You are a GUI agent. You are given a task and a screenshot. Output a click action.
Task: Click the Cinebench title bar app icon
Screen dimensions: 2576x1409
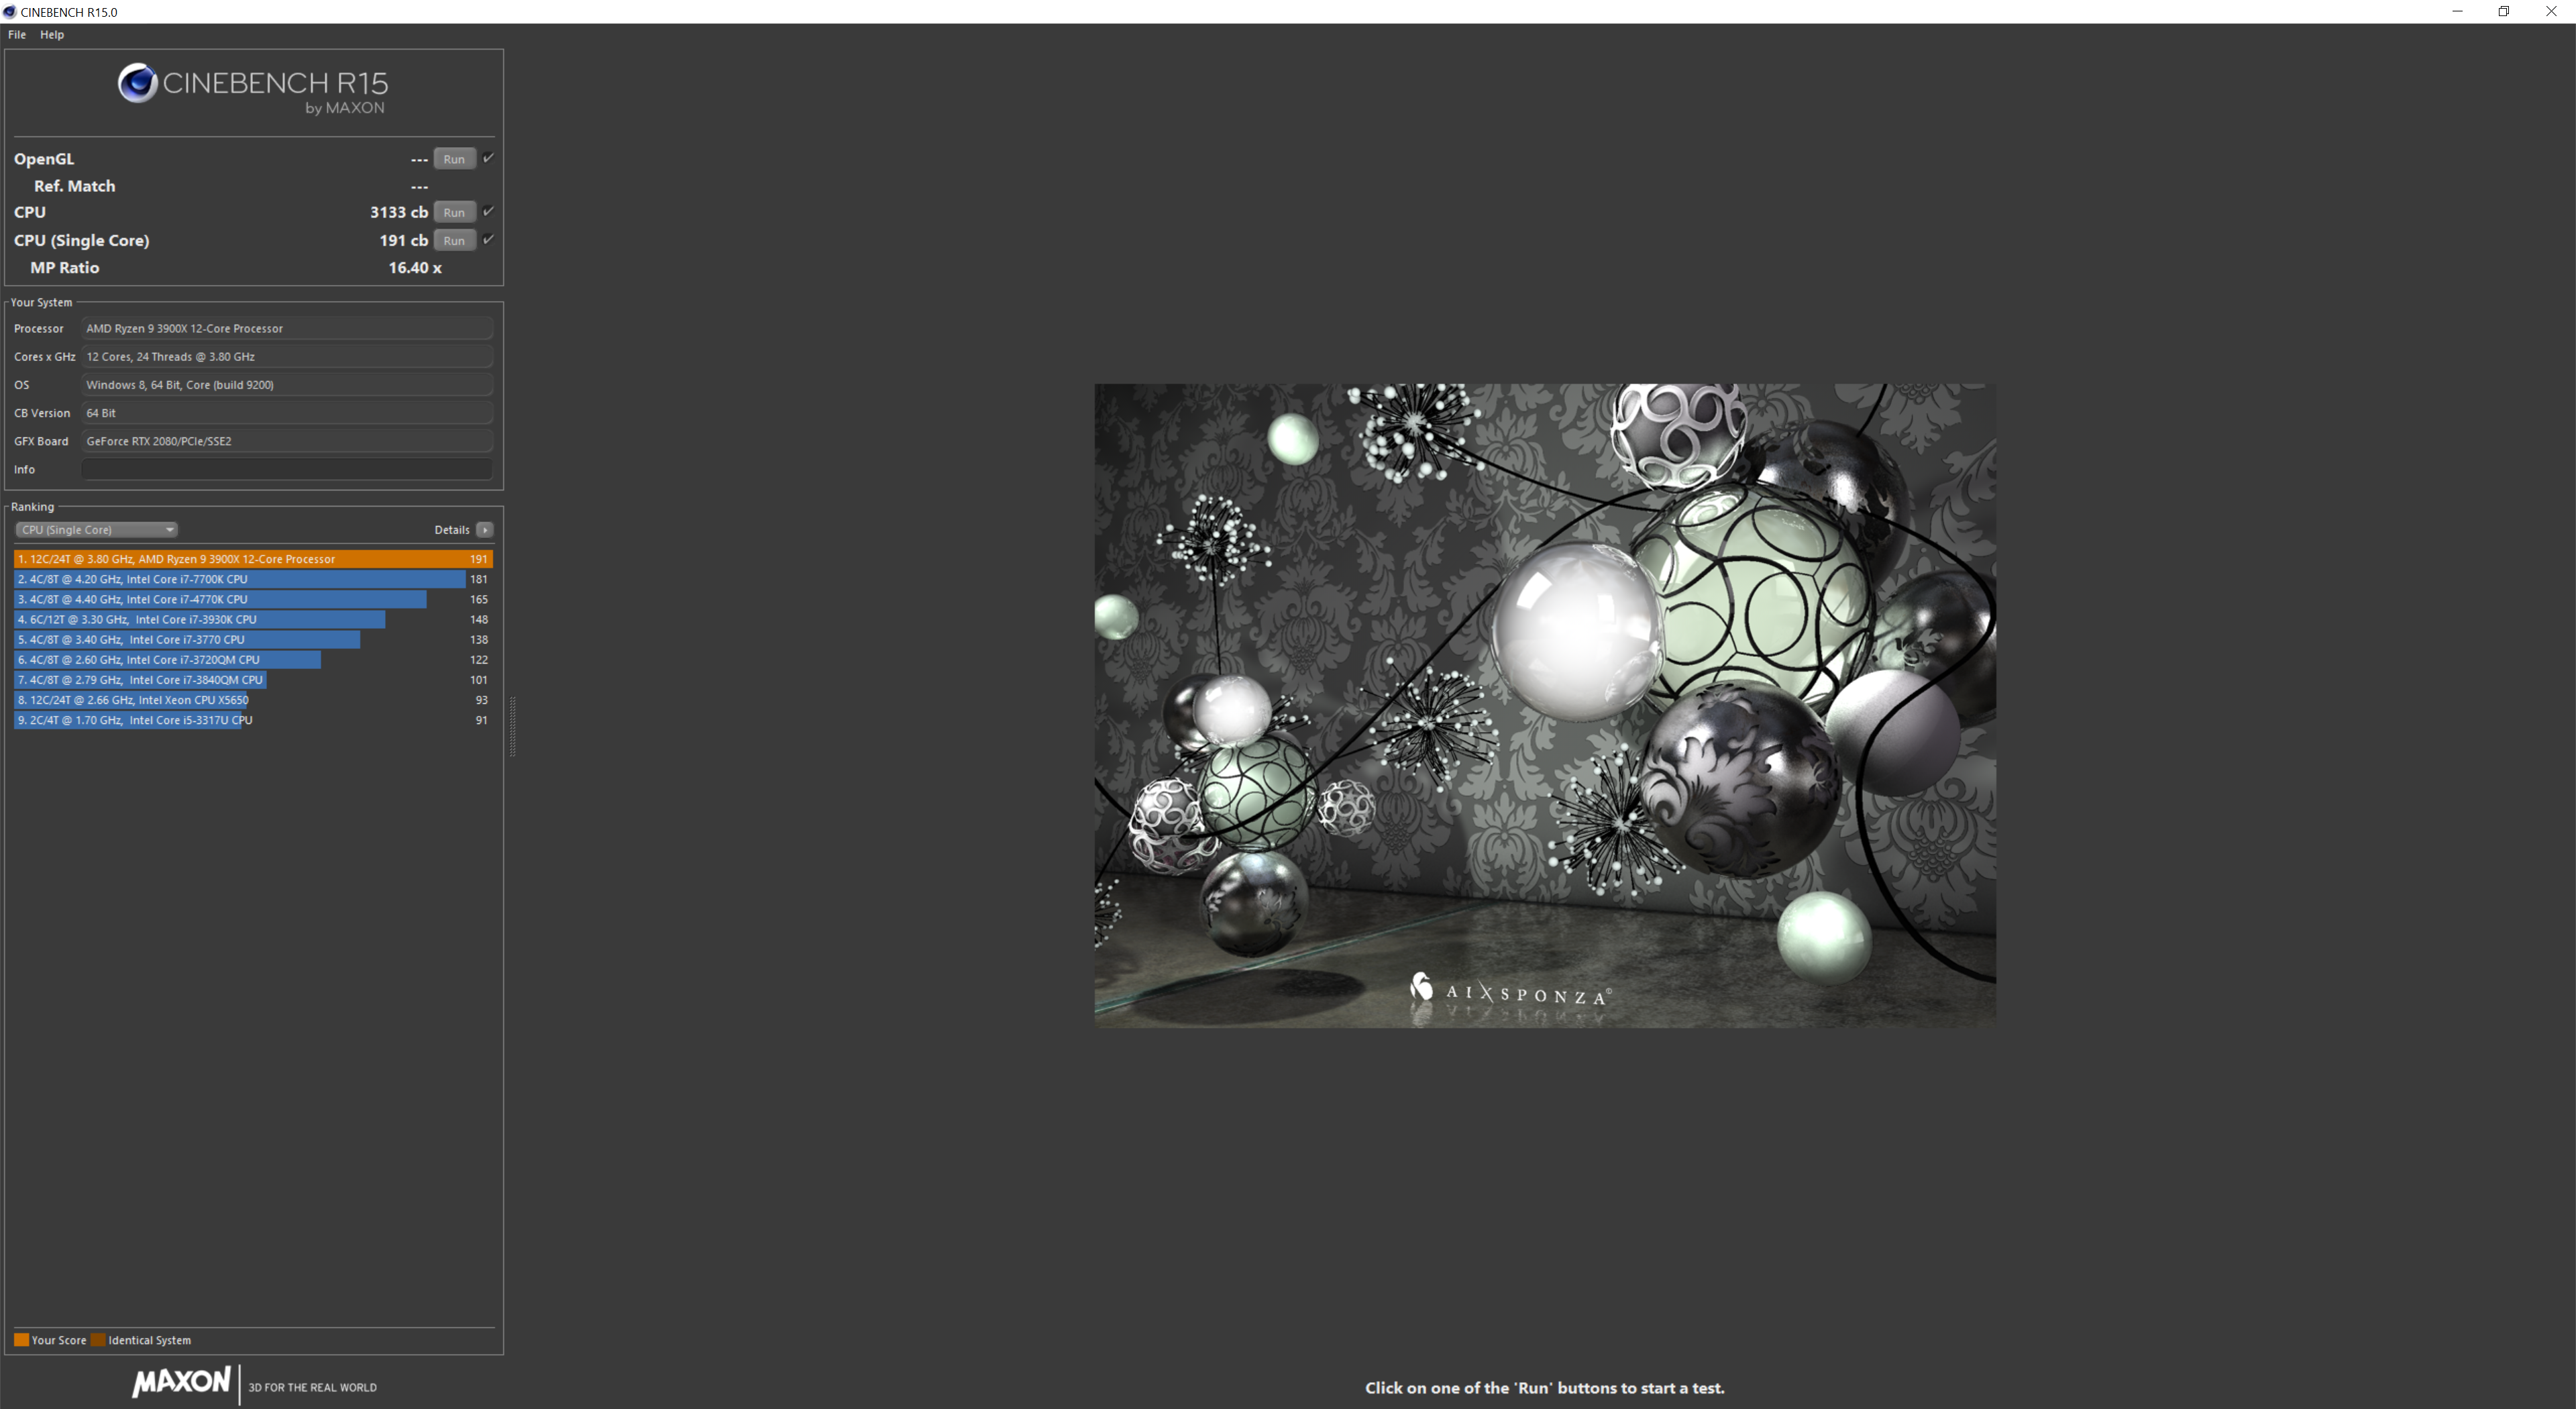(x=10, y=12)
